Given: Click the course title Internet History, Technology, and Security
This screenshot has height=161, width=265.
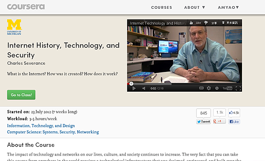Looking at the screenshot, I should coord(63,50).
